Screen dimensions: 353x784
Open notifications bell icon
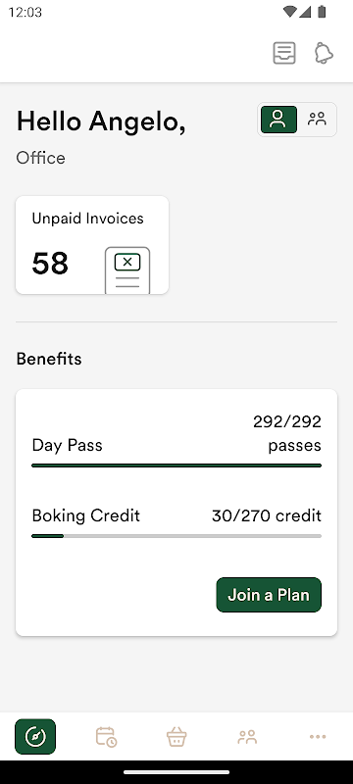point(324,53)
